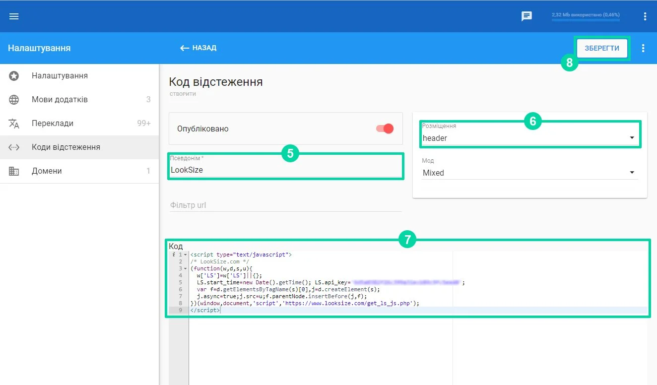This screenshot has height=385, width=657.
Task: Click inside the code editor at line 9
Action: coord(418,310)
